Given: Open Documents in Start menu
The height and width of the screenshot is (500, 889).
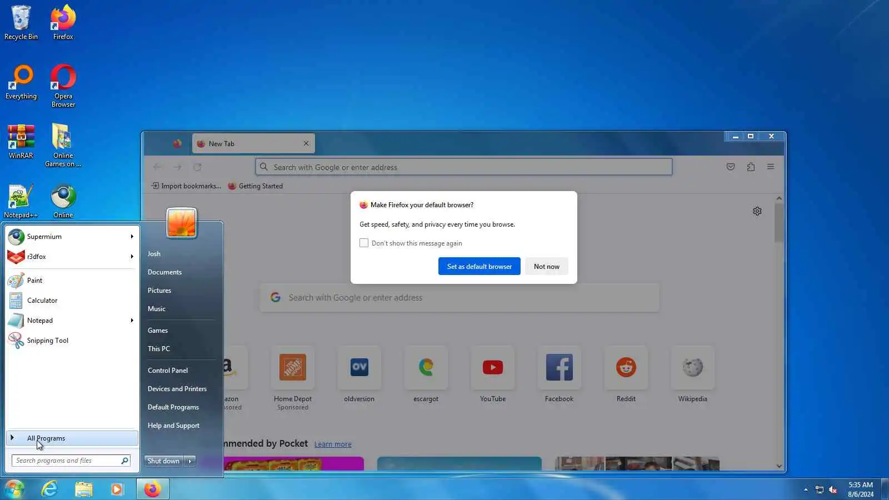Looking at the screenshot, I should pyautogui.click(x=164, y=272).
